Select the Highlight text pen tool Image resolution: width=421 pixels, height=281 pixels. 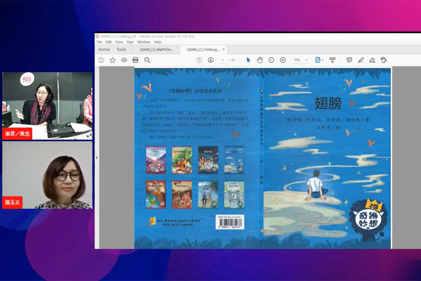pyautogui.click(x=361, y=60)
